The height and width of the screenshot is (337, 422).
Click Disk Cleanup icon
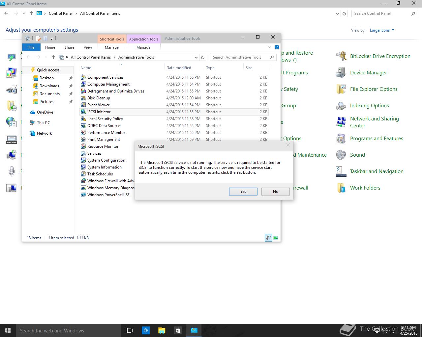point(83,98)
